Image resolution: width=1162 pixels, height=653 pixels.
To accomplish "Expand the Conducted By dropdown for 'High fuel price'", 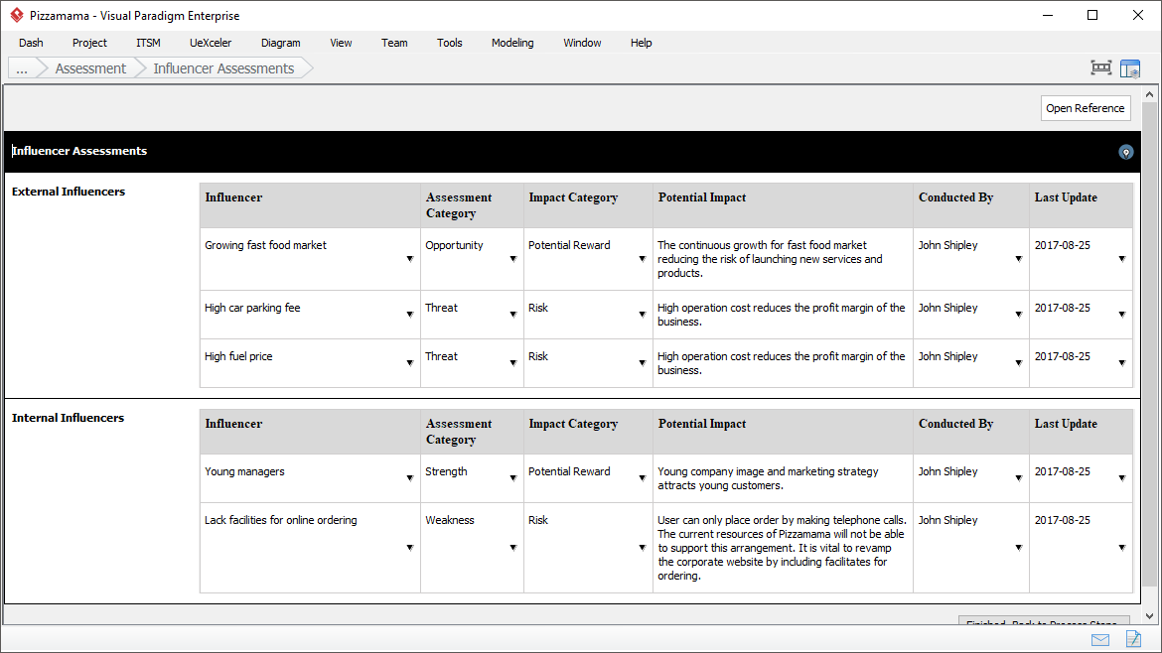I will (1018, 363).
